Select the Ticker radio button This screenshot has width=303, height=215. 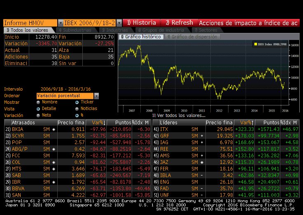[77, 102]
